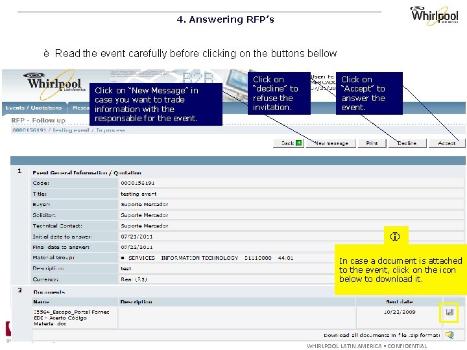Click Solicitor value 'Suporte Mercador'
The height and width of the screenshot is (350, 467).
click(x=145, y=215)
